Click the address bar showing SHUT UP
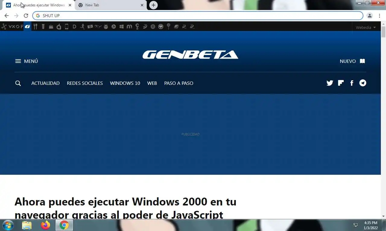This screenshot has width=386, height=231. click(x=198, y=16)
